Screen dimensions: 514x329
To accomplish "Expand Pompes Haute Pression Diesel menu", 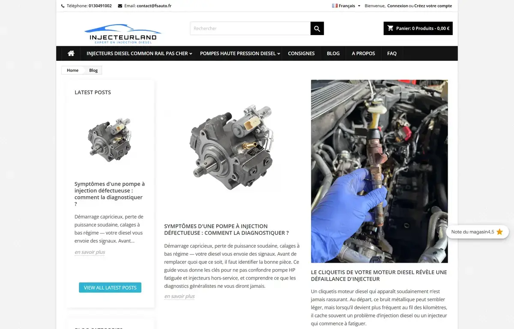I will coord(240,54).
